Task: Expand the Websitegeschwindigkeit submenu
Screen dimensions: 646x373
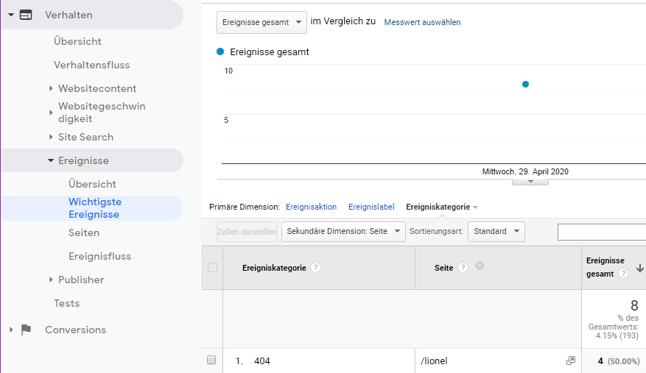Action: [51, 113]
